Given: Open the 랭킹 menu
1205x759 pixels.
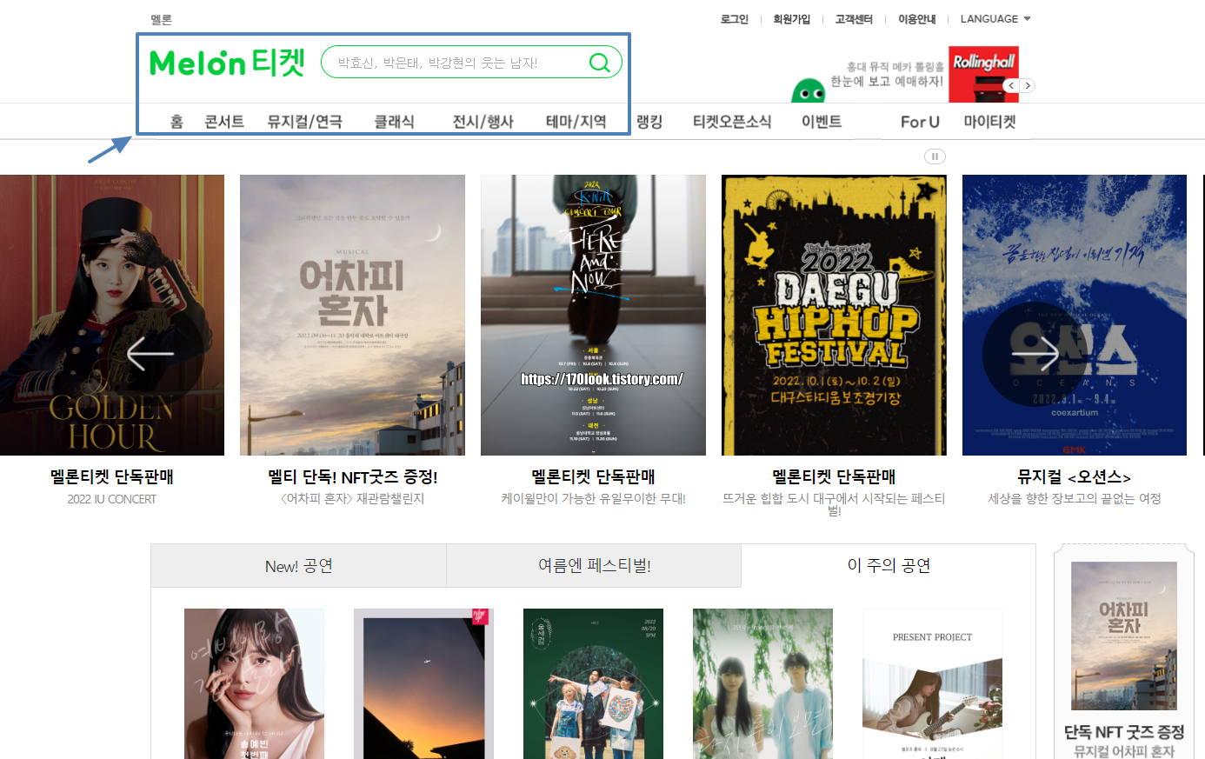Looking at the screenshot, I should tap(649, 122).
